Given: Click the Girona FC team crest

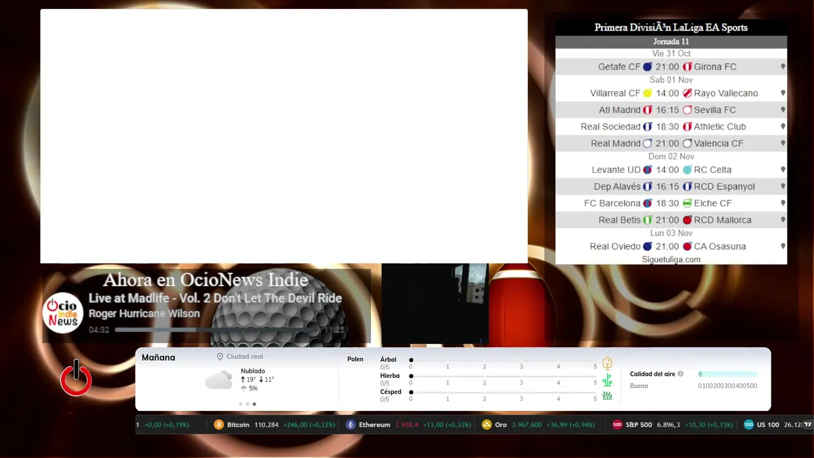Looking at the screenshot, I should [687, 67].
